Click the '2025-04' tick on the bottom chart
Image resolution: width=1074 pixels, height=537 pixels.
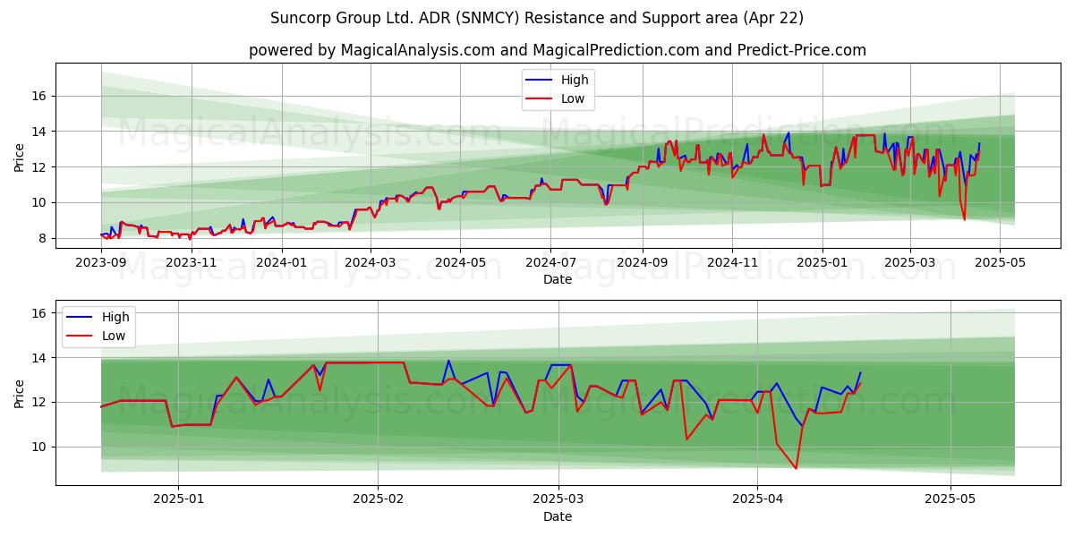click(757, 499)
